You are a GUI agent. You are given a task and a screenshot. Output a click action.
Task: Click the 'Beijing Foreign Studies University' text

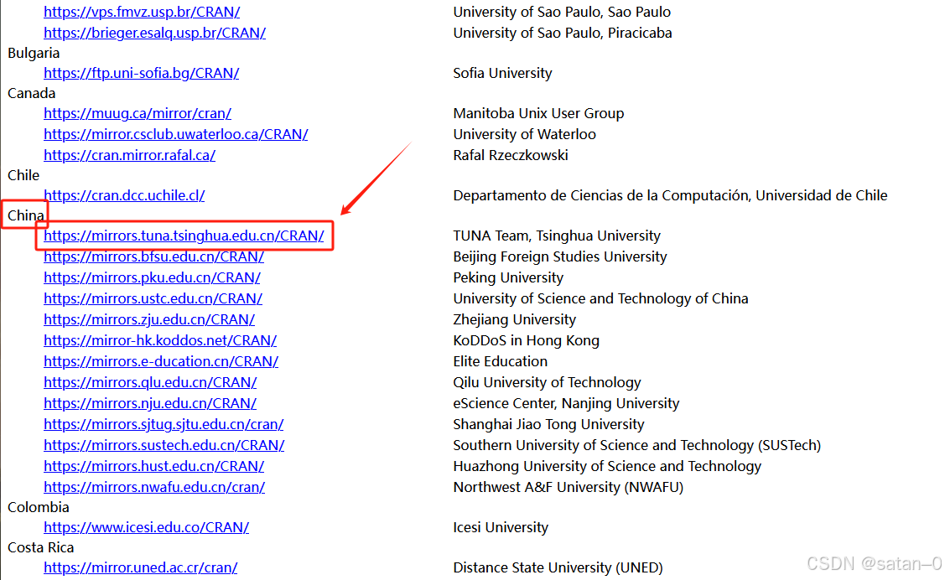point(560,257)
